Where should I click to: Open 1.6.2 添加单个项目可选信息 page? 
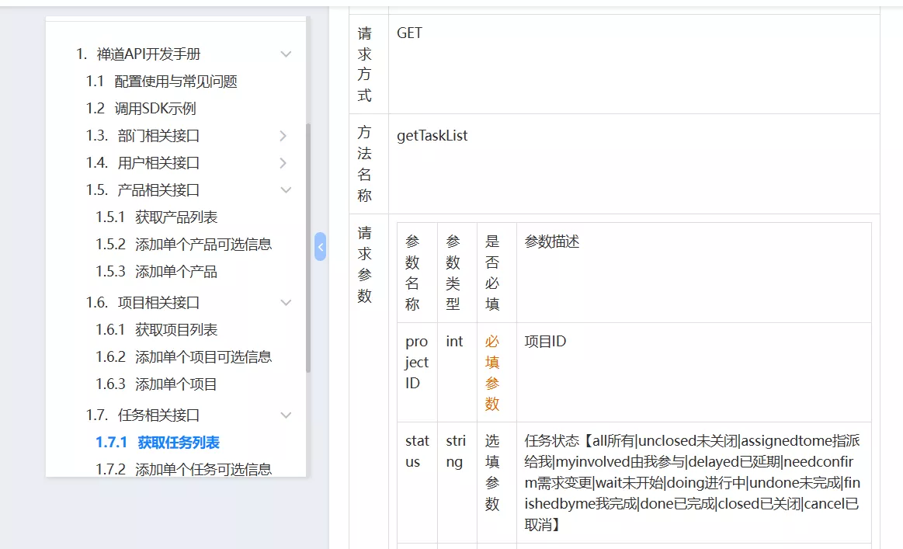pos(184,356)
